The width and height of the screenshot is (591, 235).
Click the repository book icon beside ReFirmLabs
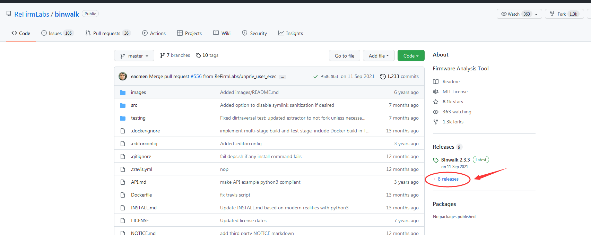9,14
